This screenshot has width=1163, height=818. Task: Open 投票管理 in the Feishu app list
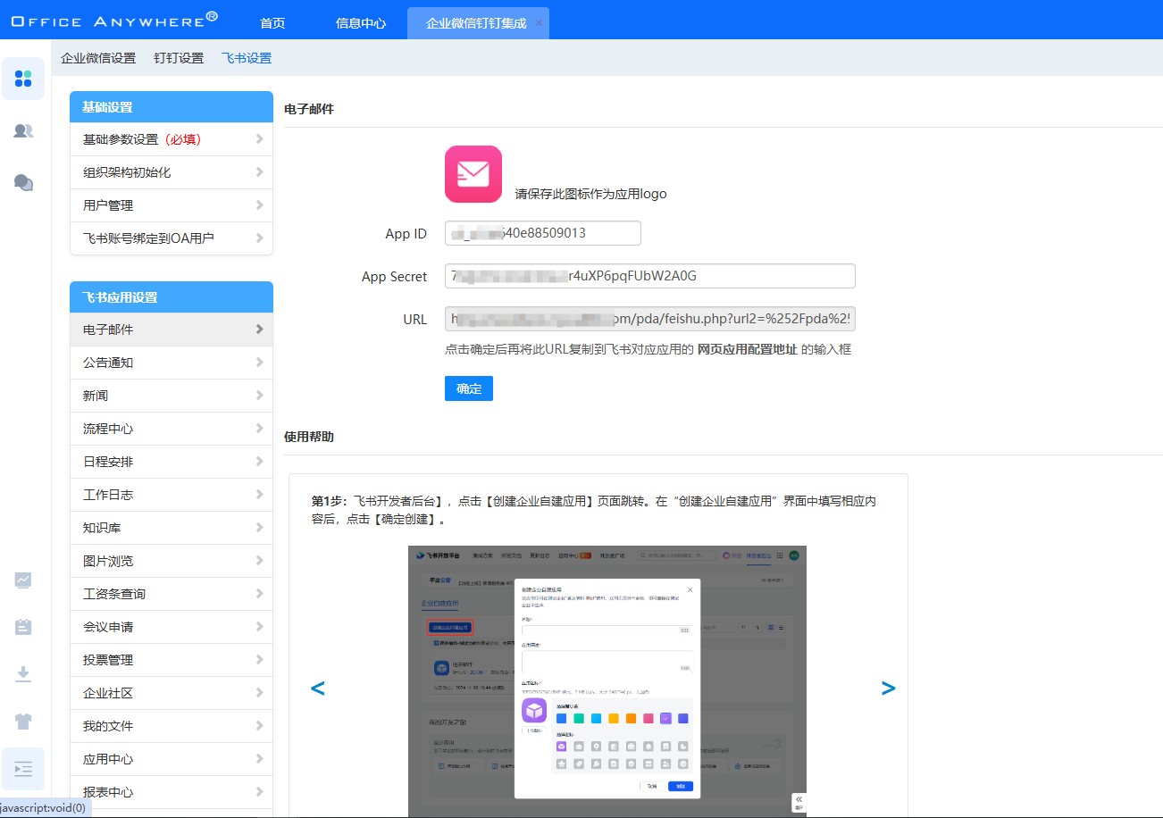tap(172, 660)
